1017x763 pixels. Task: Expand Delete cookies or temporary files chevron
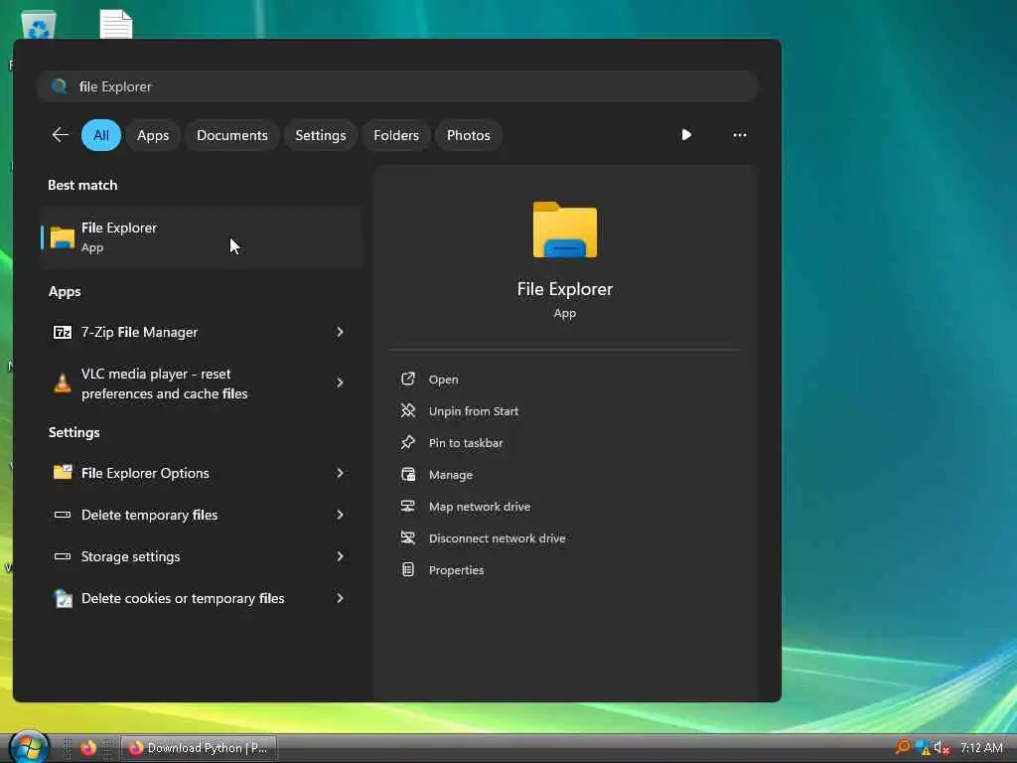[x=340, y=598]
